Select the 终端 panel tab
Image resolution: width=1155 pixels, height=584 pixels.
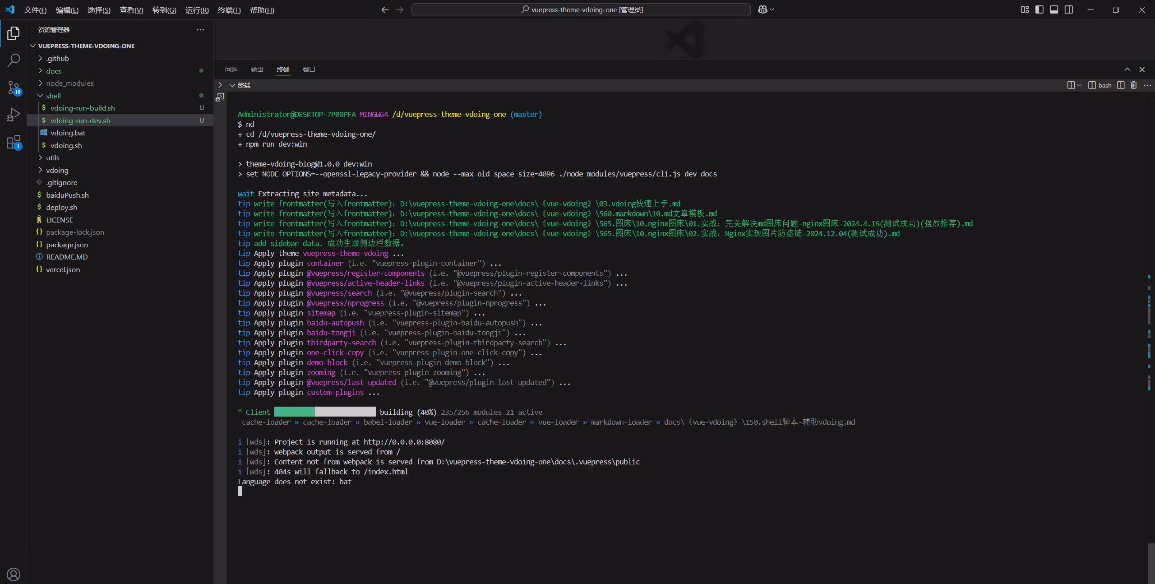pyautogui.click(x=283, y=70)
